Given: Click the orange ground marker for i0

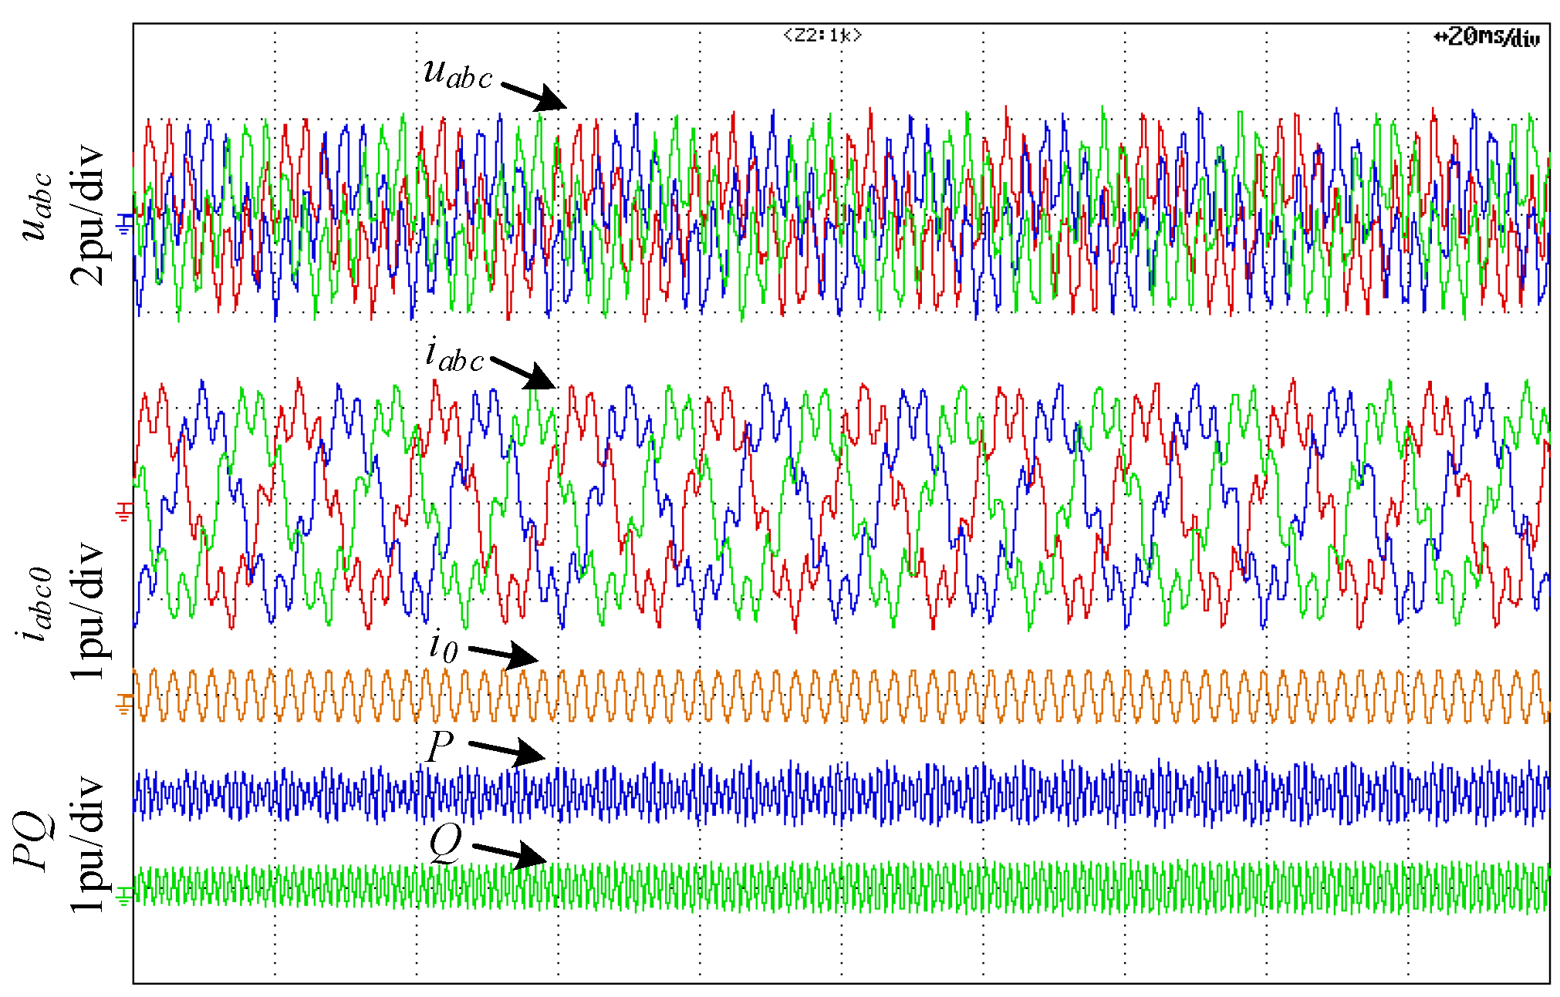Looking at the screenshot, I should [124, 703].
